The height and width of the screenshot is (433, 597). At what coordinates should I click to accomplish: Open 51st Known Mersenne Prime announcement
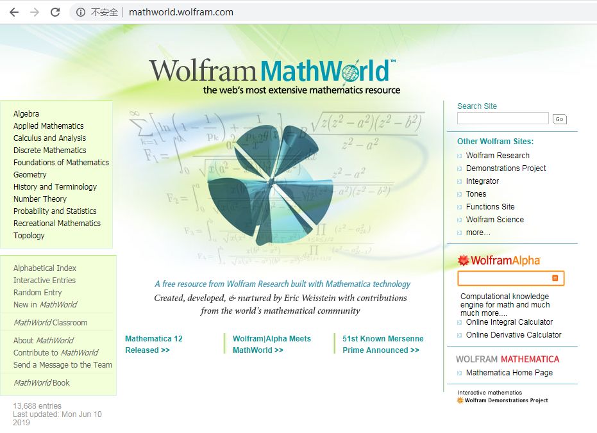pyautogui.click(x=383, y=344)
